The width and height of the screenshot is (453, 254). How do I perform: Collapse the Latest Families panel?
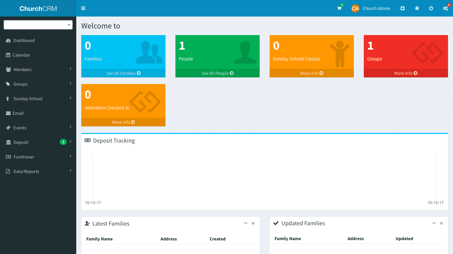[x=246, y=223]
